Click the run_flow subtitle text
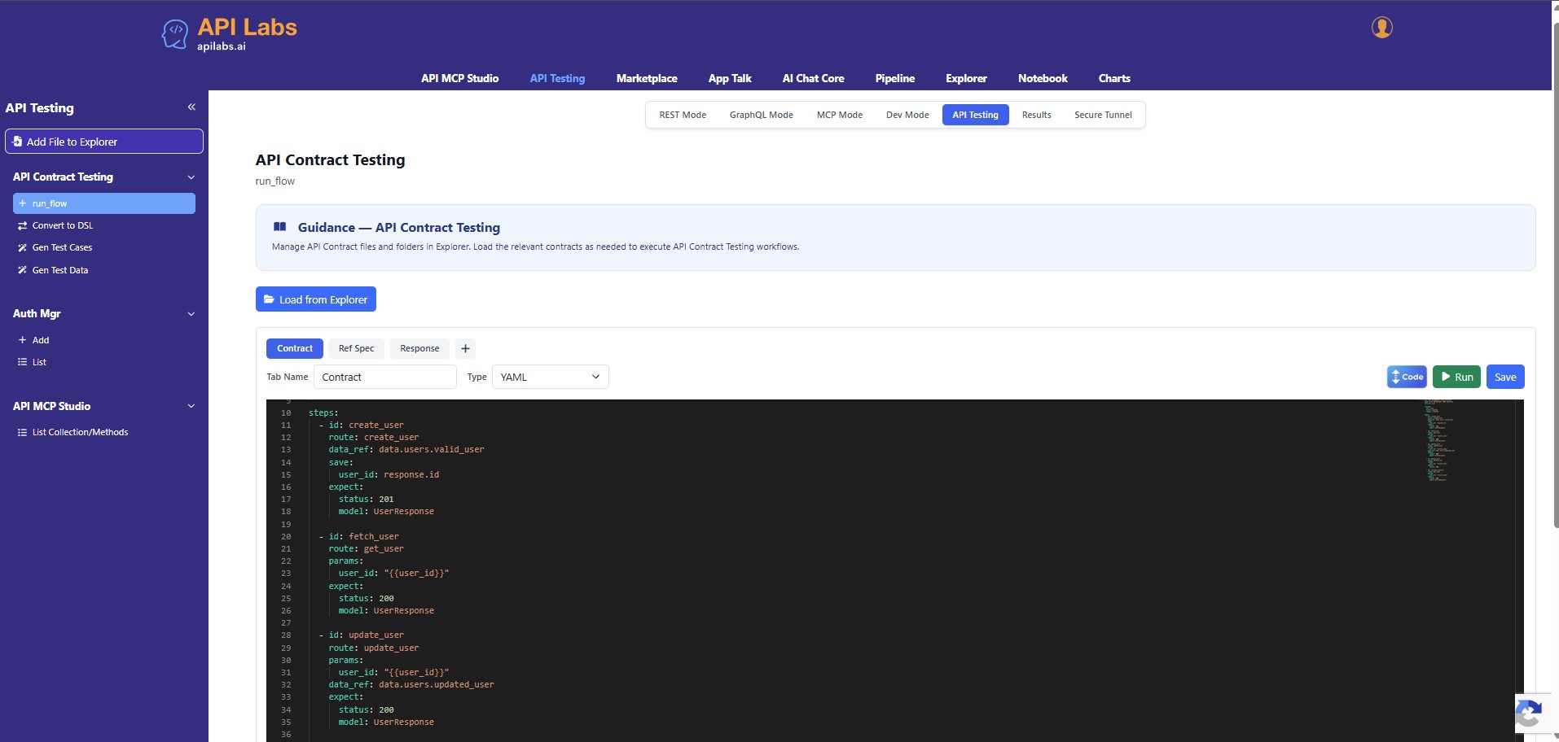1559x742 pixels. [x=275, y=181]
